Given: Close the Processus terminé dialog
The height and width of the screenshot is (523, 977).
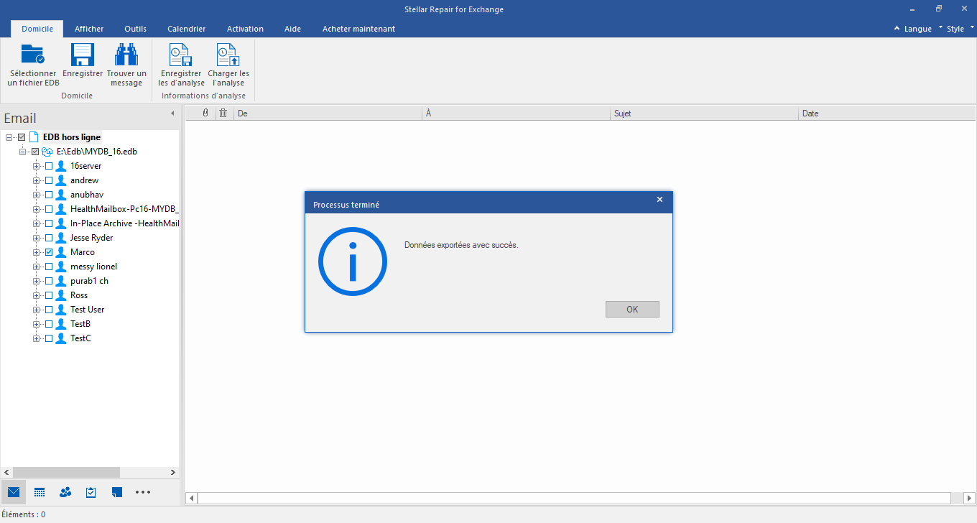Looking at the screenshot, I should 659,200.
